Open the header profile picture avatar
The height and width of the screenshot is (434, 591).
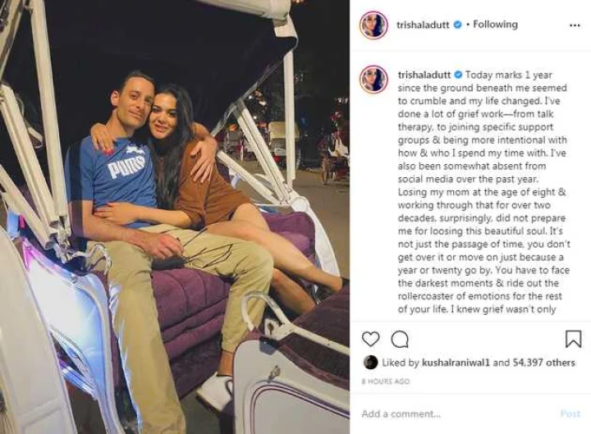[373, 25]
